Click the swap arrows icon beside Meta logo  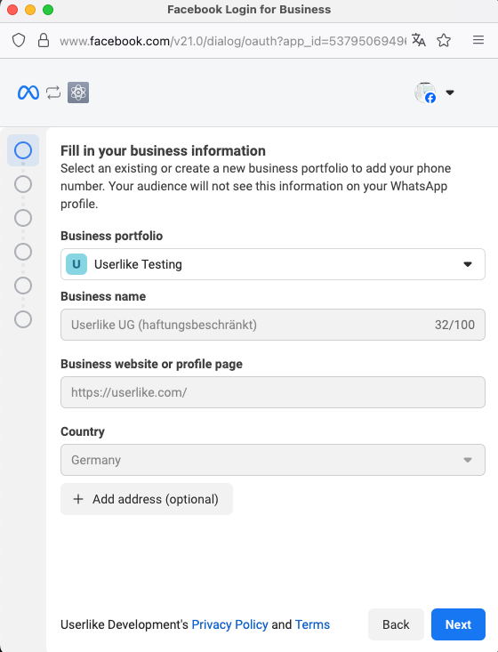(x=53, y=93)
